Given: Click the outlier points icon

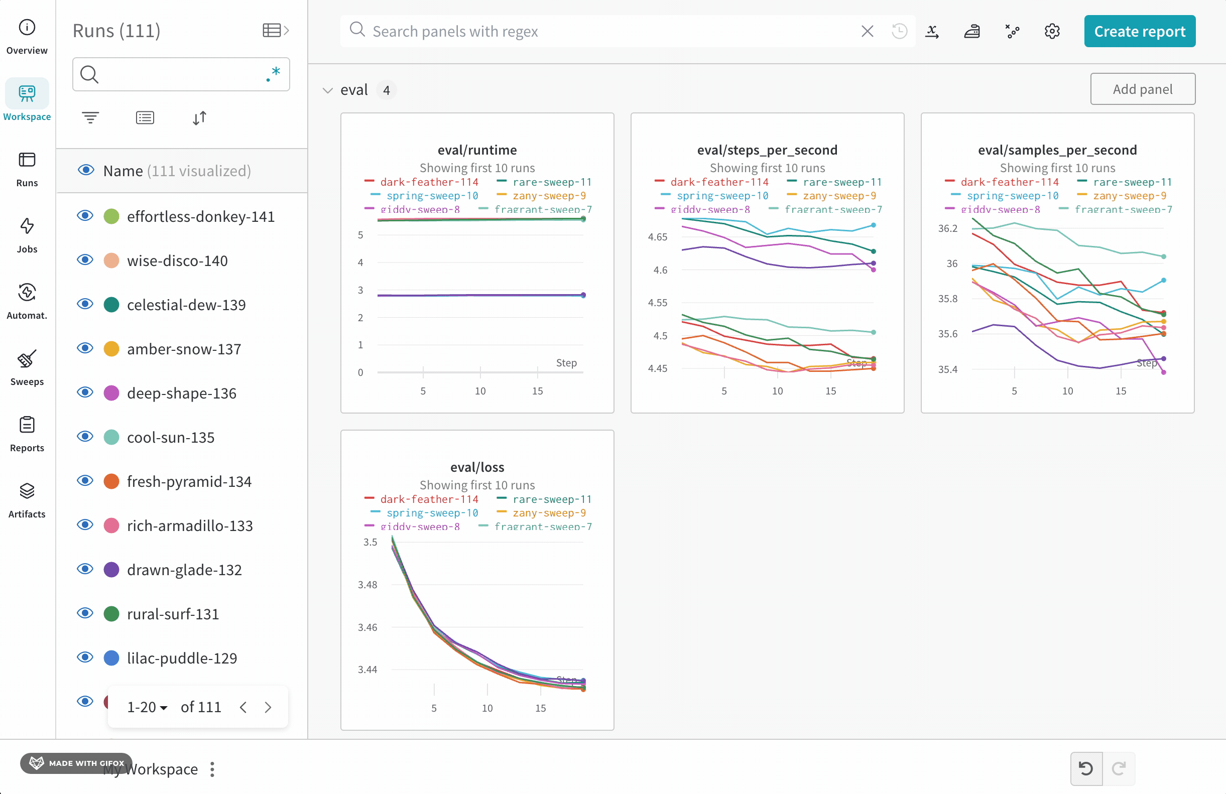Looking at the screenshot, I should [x=1012, y=32].
